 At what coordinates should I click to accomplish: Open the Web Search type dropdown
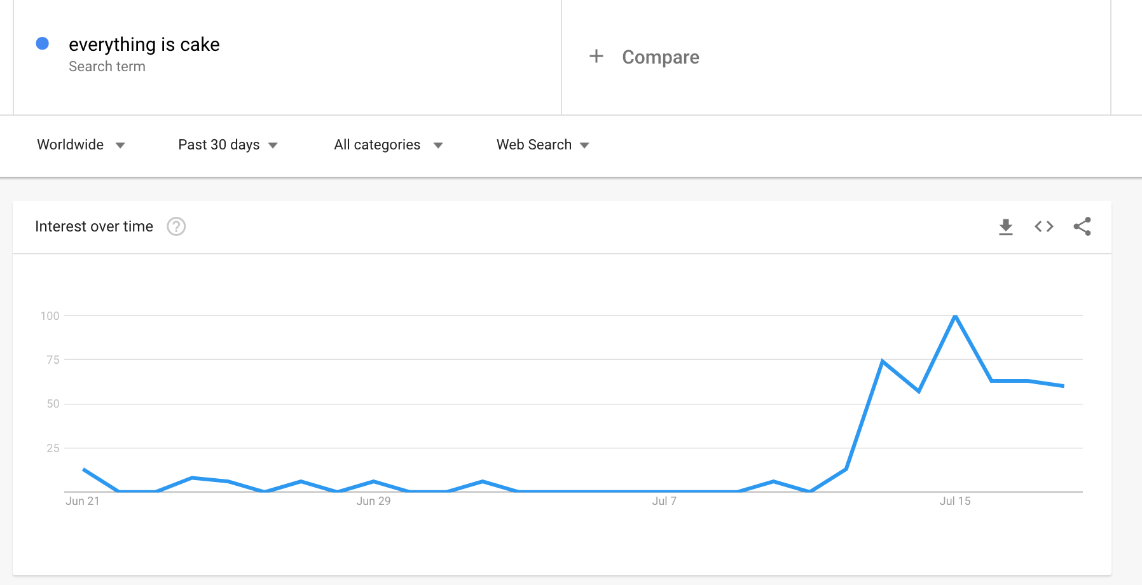(x=542, y=145)
